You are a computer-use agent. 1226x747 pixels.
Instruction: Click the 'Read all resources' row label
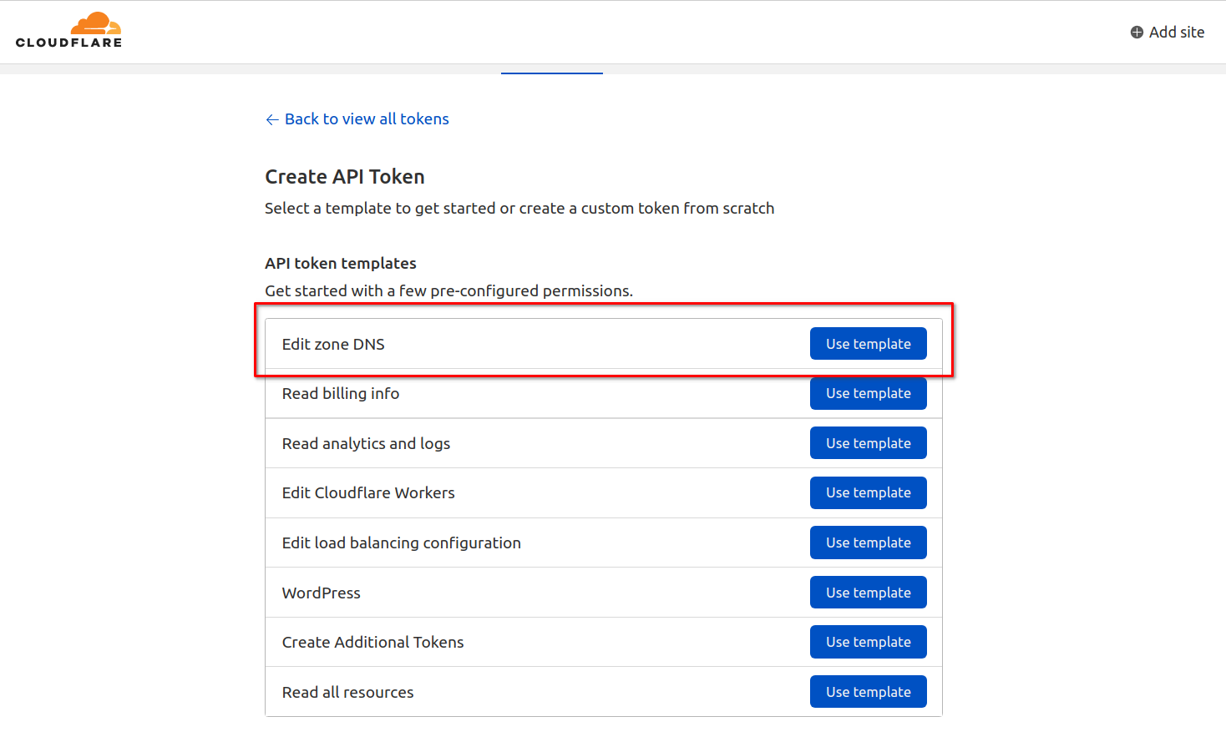tap(347, 693)
